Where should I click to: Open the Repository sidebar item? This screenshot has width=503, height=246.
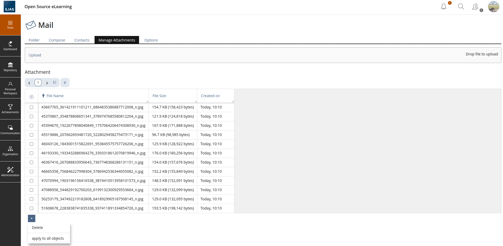coord(10,67)
